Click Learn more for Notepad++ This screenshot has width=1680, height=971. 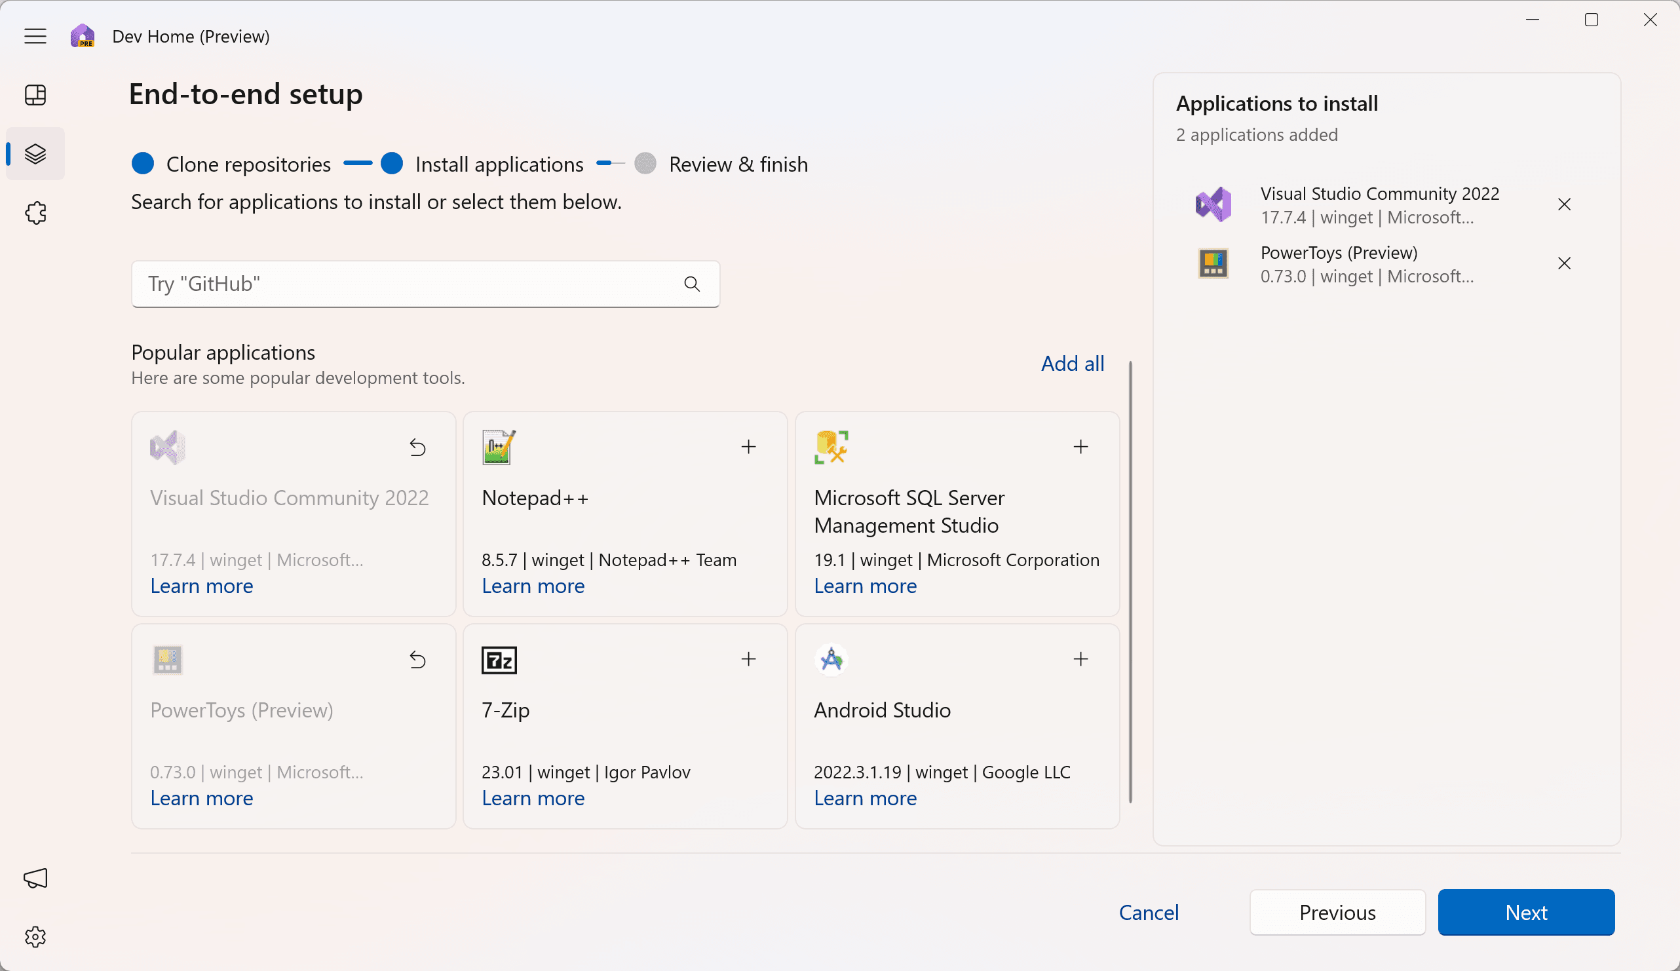[x=534, y=585]
